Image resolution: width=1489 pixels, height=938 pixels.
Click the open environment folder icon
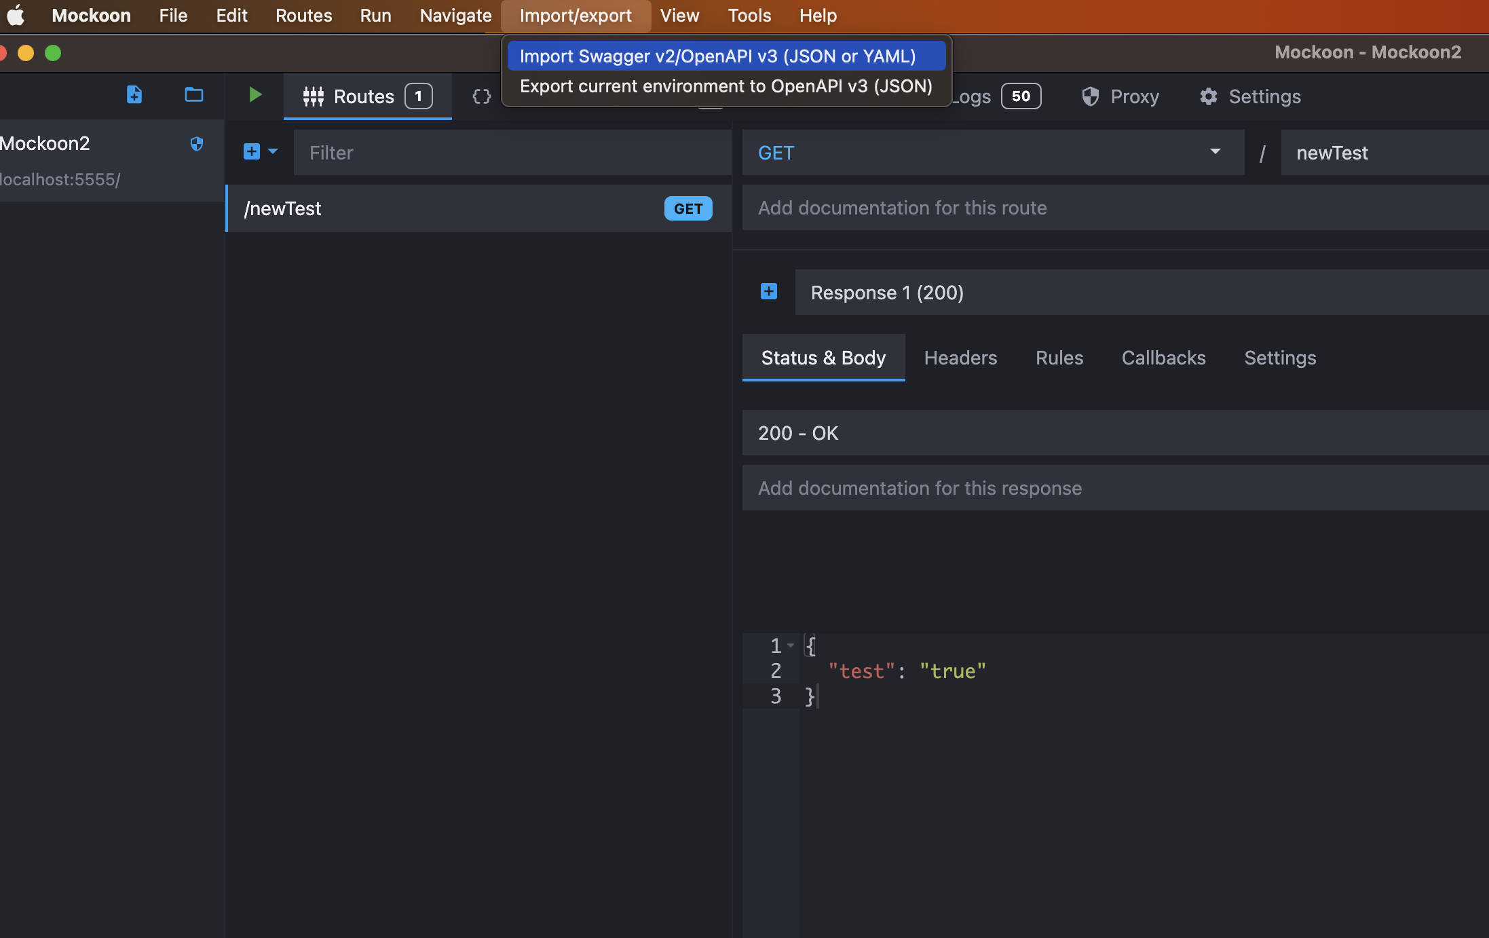194,94
